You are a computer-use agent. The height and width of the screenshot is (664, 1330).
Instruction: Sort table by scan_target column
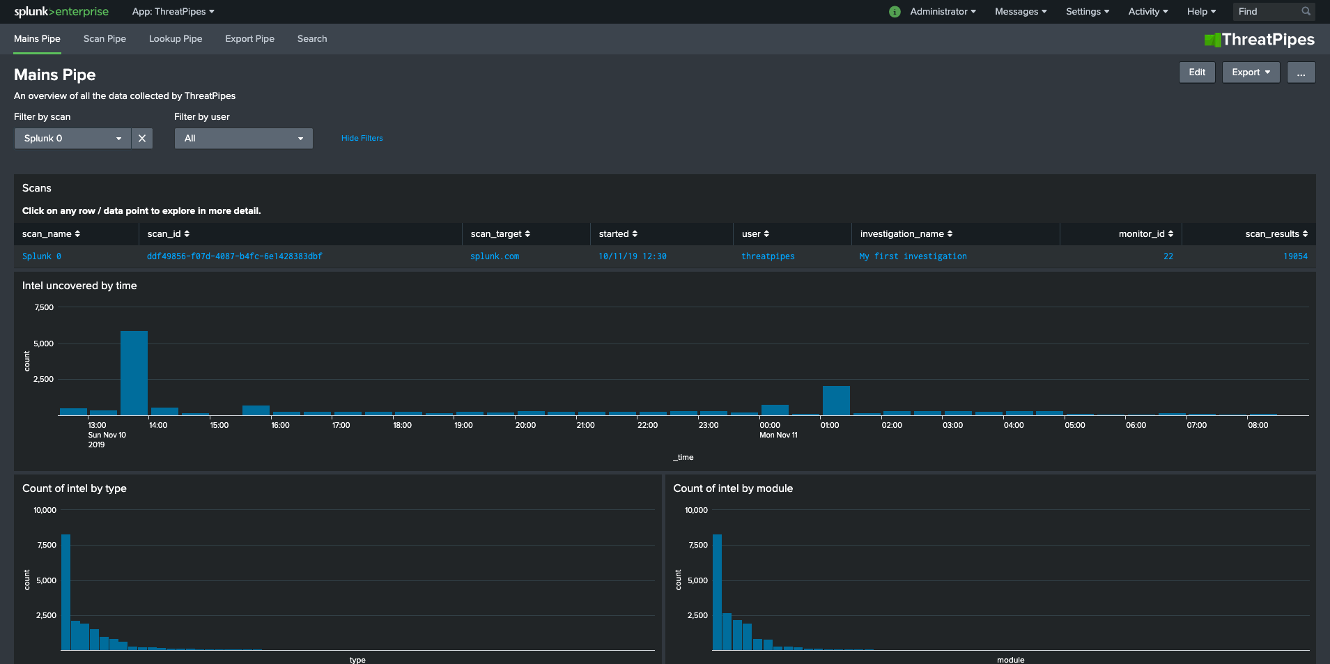500,234
